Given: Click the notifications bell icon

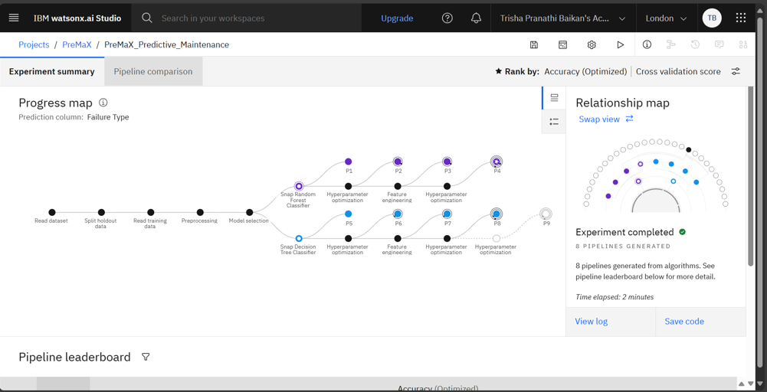Looking at the screenshot, I should 476,18.
